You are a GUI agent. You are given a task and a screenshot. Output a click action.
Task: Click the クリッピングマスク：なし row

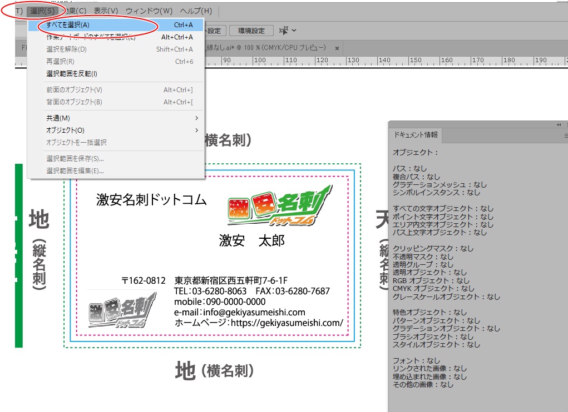pyautogui.click(x=433, y=249)
